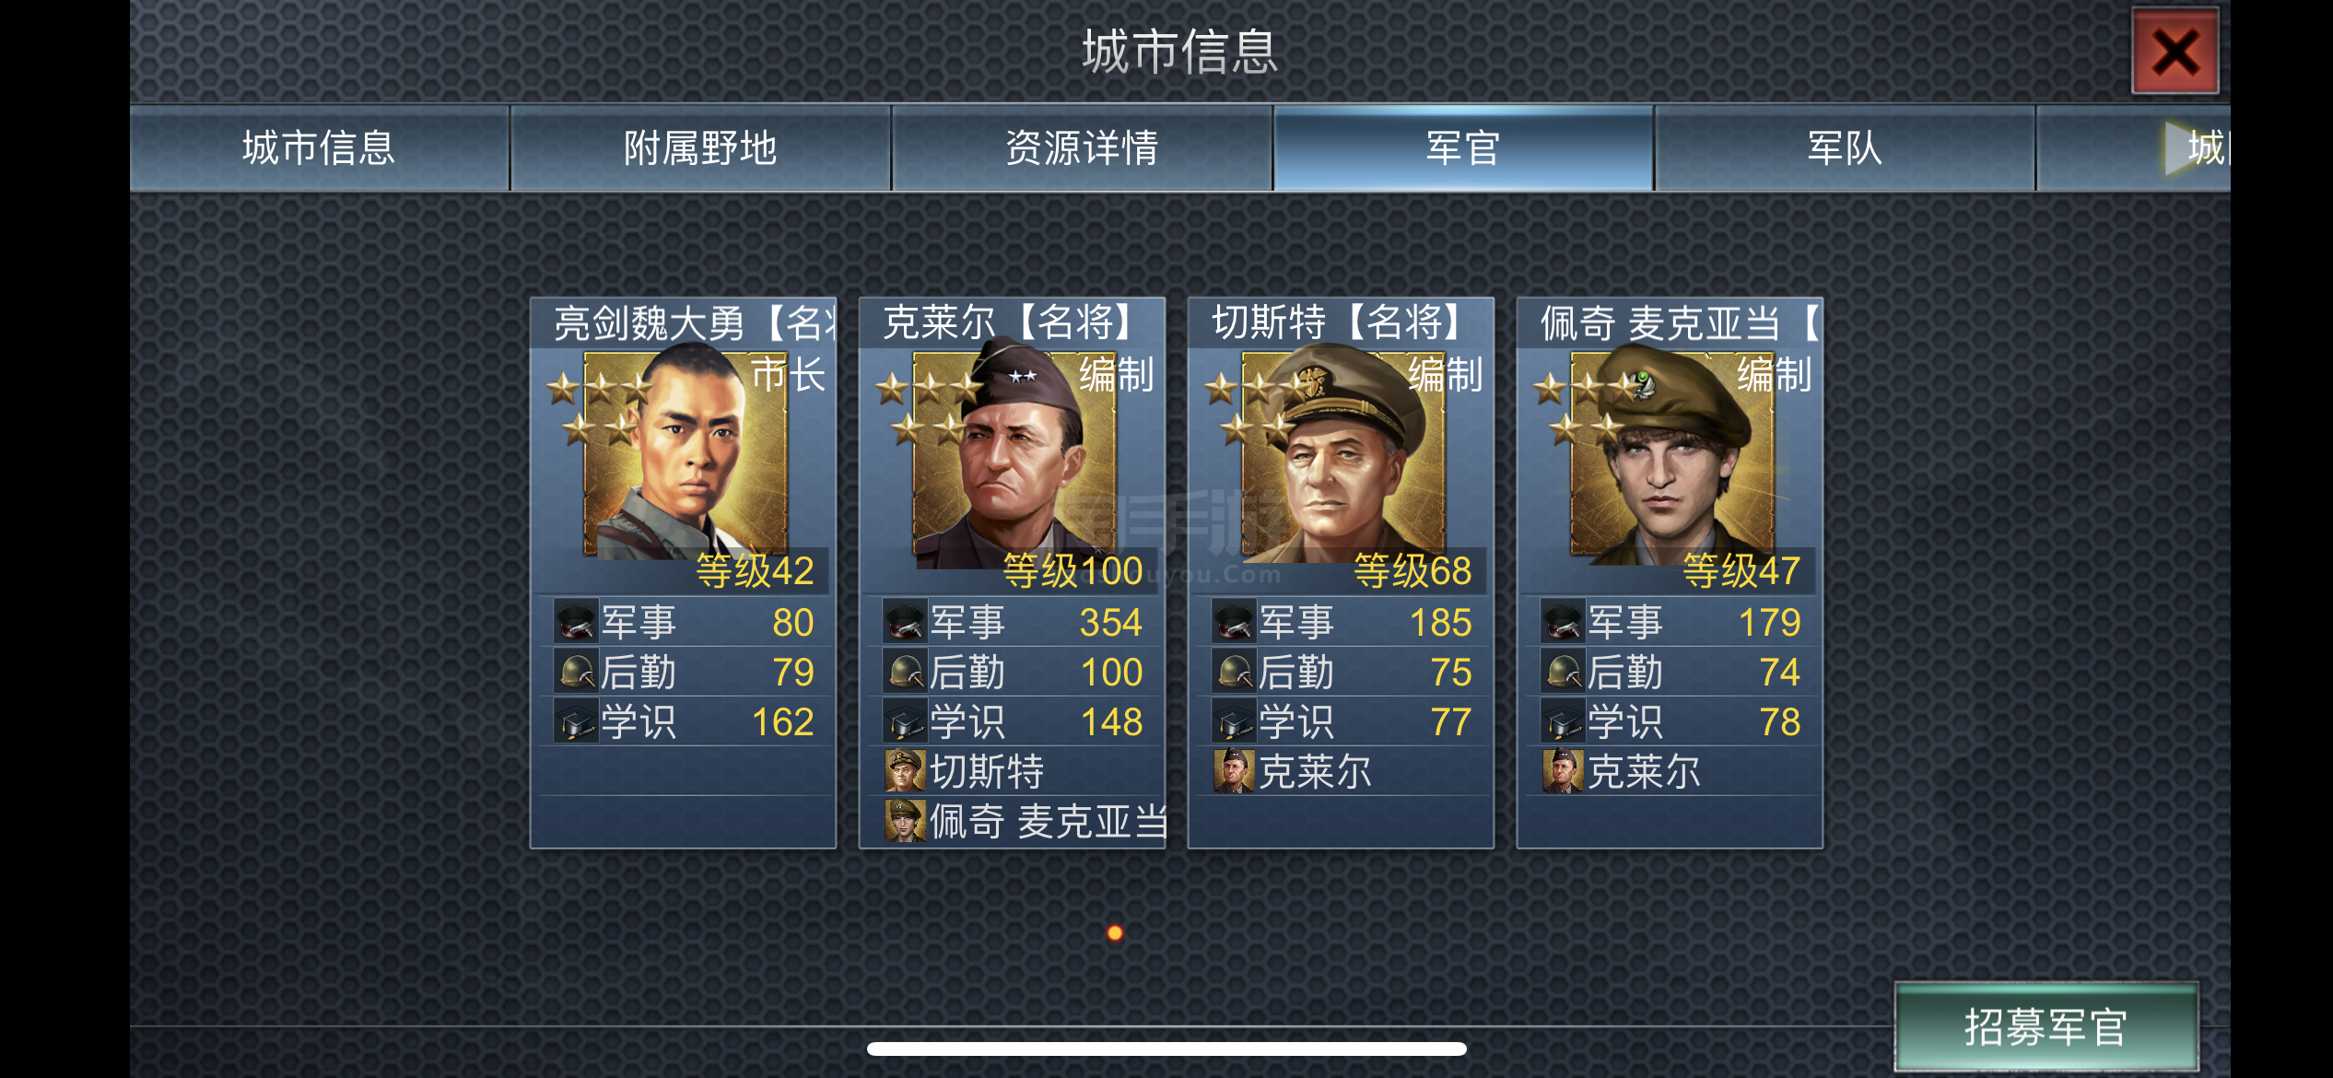Image resolution: width=2333 pixels, height=1078 pixels.
Task: Click the orange page indicator dot
Action: click(1115, 932)
